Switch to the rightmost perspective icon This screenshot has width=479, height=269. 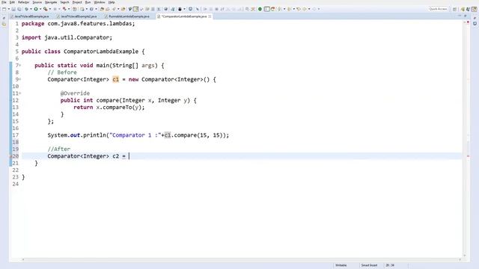point(474,9)
